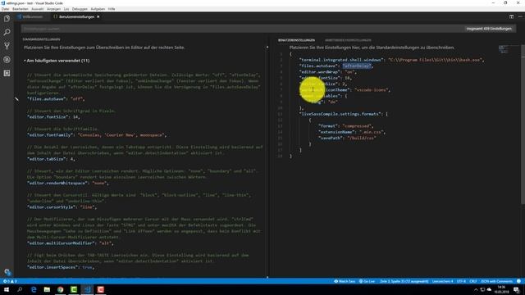
Task: Collapse the Am häufigsten verwendet section
Action: 57,61
